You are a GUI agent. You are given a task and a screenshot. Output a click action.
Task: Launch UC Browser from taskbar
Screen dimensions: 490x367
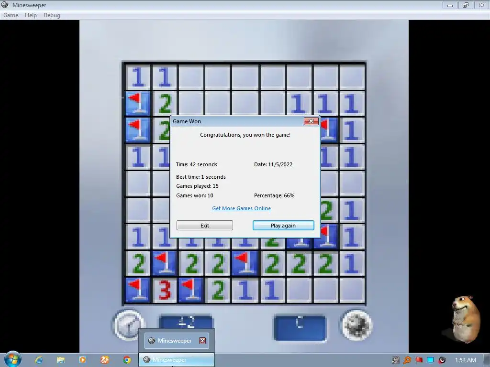105,360
